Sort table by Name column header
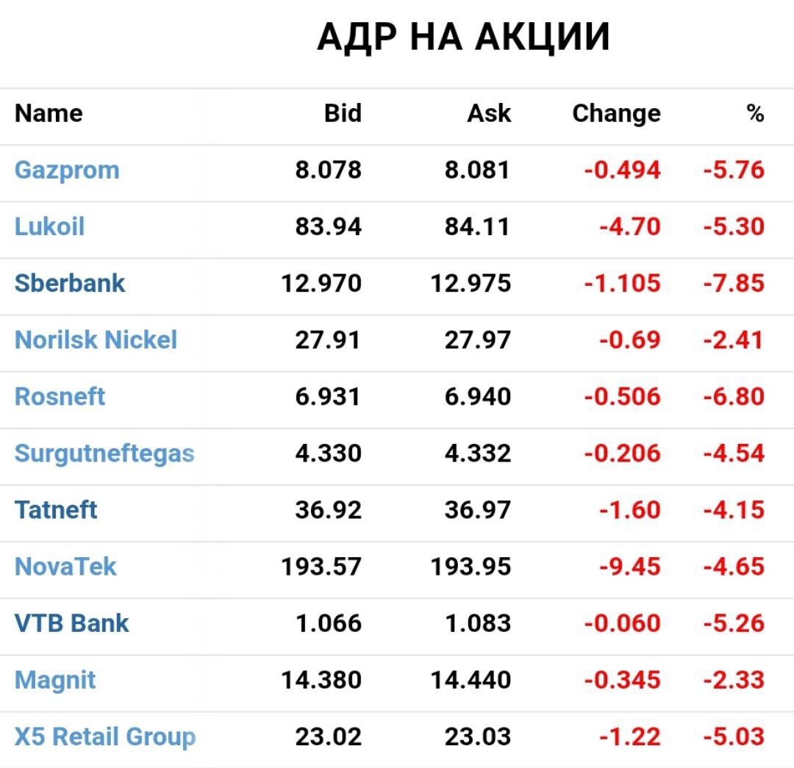This screenshot has width=794, height=768. pyautogui.click(x=49, y=114)
